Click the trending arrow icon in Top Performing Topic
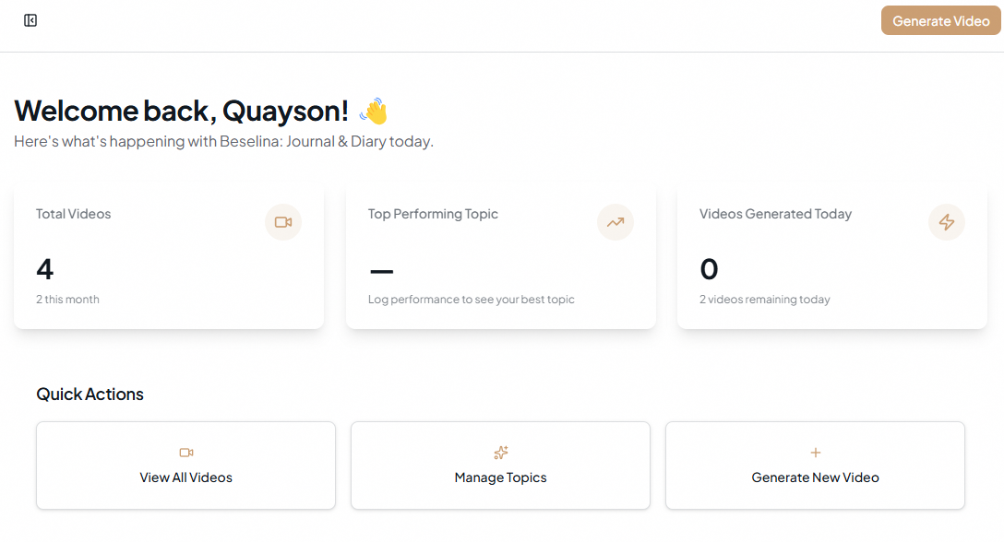The image size is (1004, 542). (616, 222)
